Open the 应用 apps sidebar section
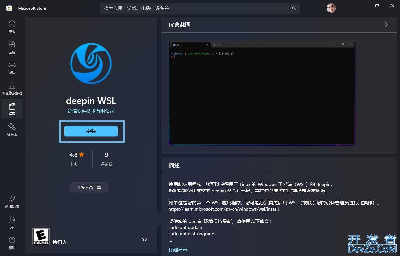 [x=12, y=47]
